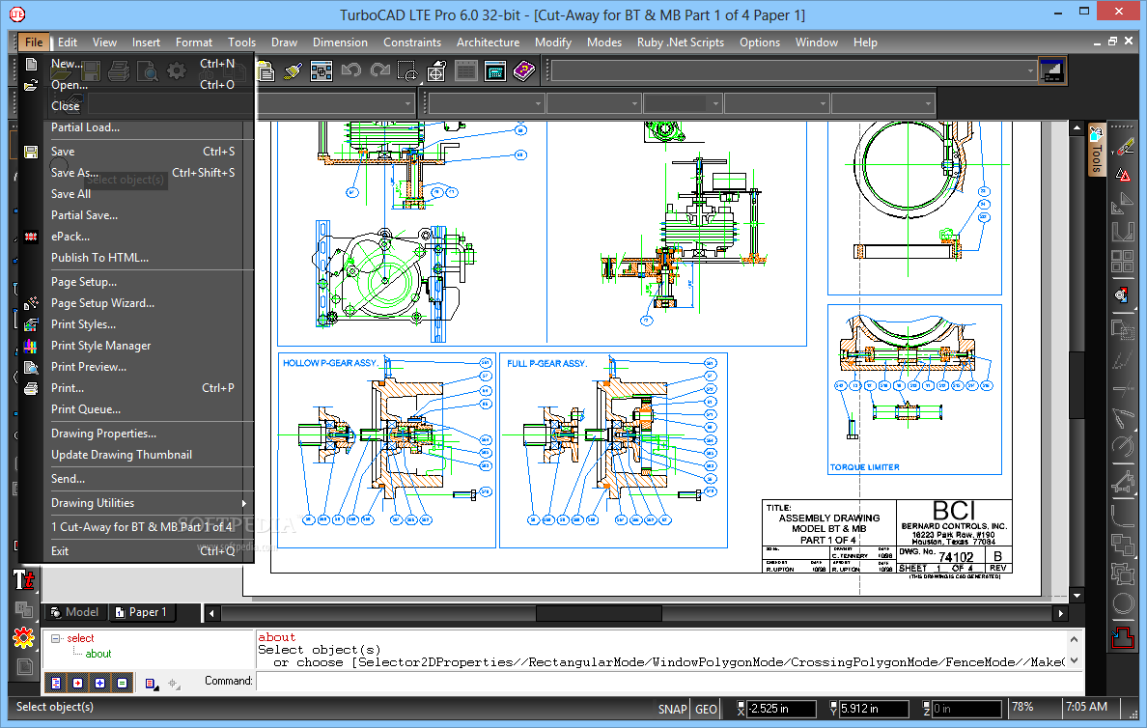Click the red polygon shape icon at the bottom right

point(1122,636)
